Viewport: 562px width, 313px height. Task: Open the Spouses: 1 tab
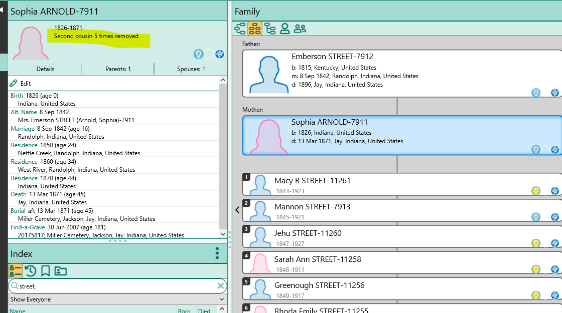point(191,69)
